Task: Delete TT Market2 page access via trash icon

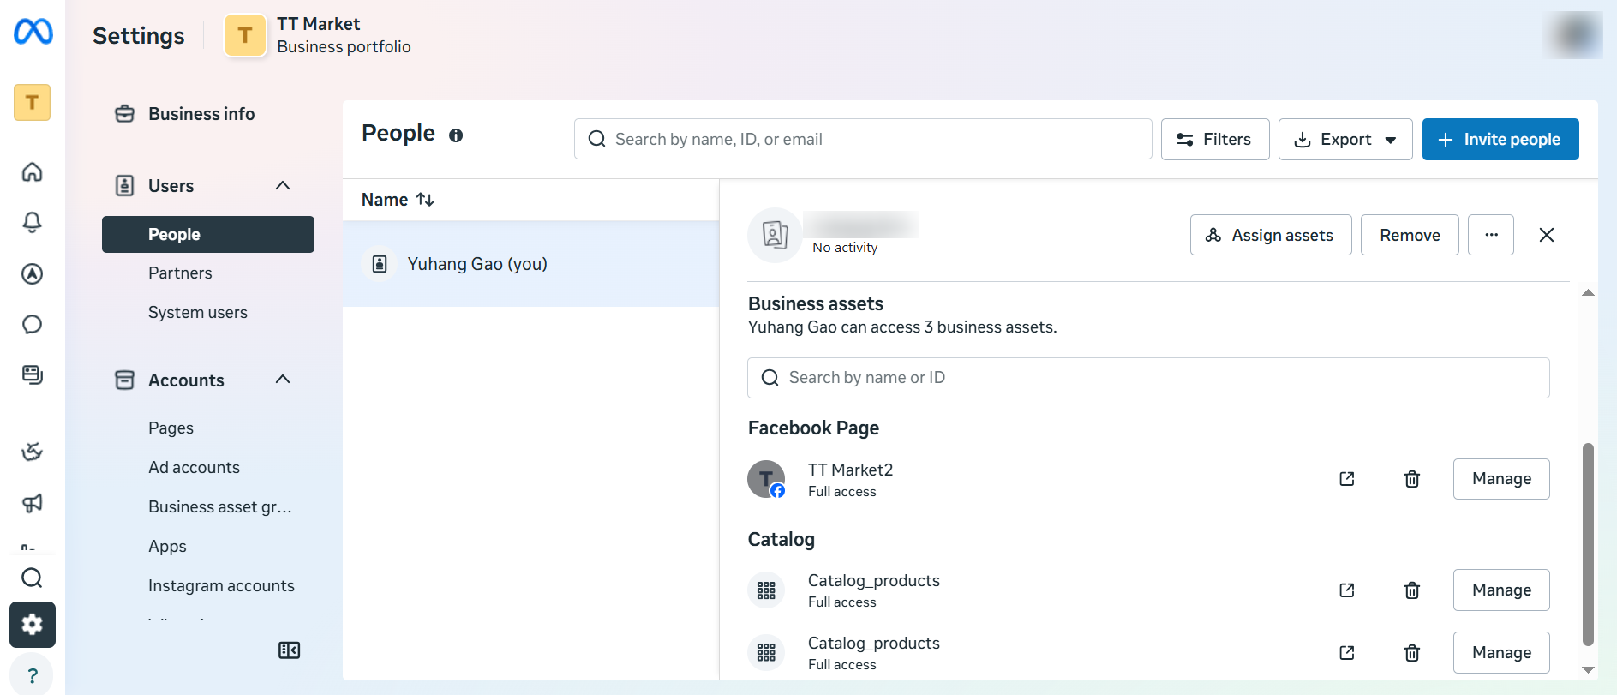Action: tap(1412, 479)
